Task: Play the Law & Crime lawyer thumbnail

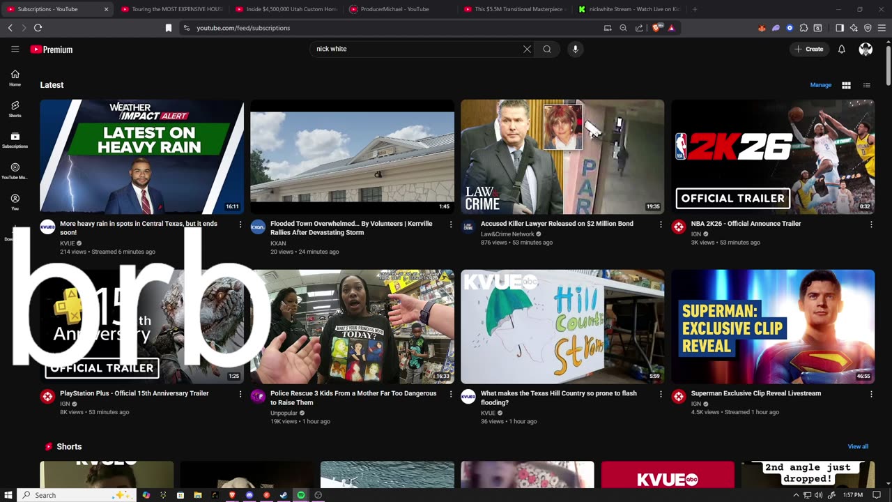Action: [562, 157]
